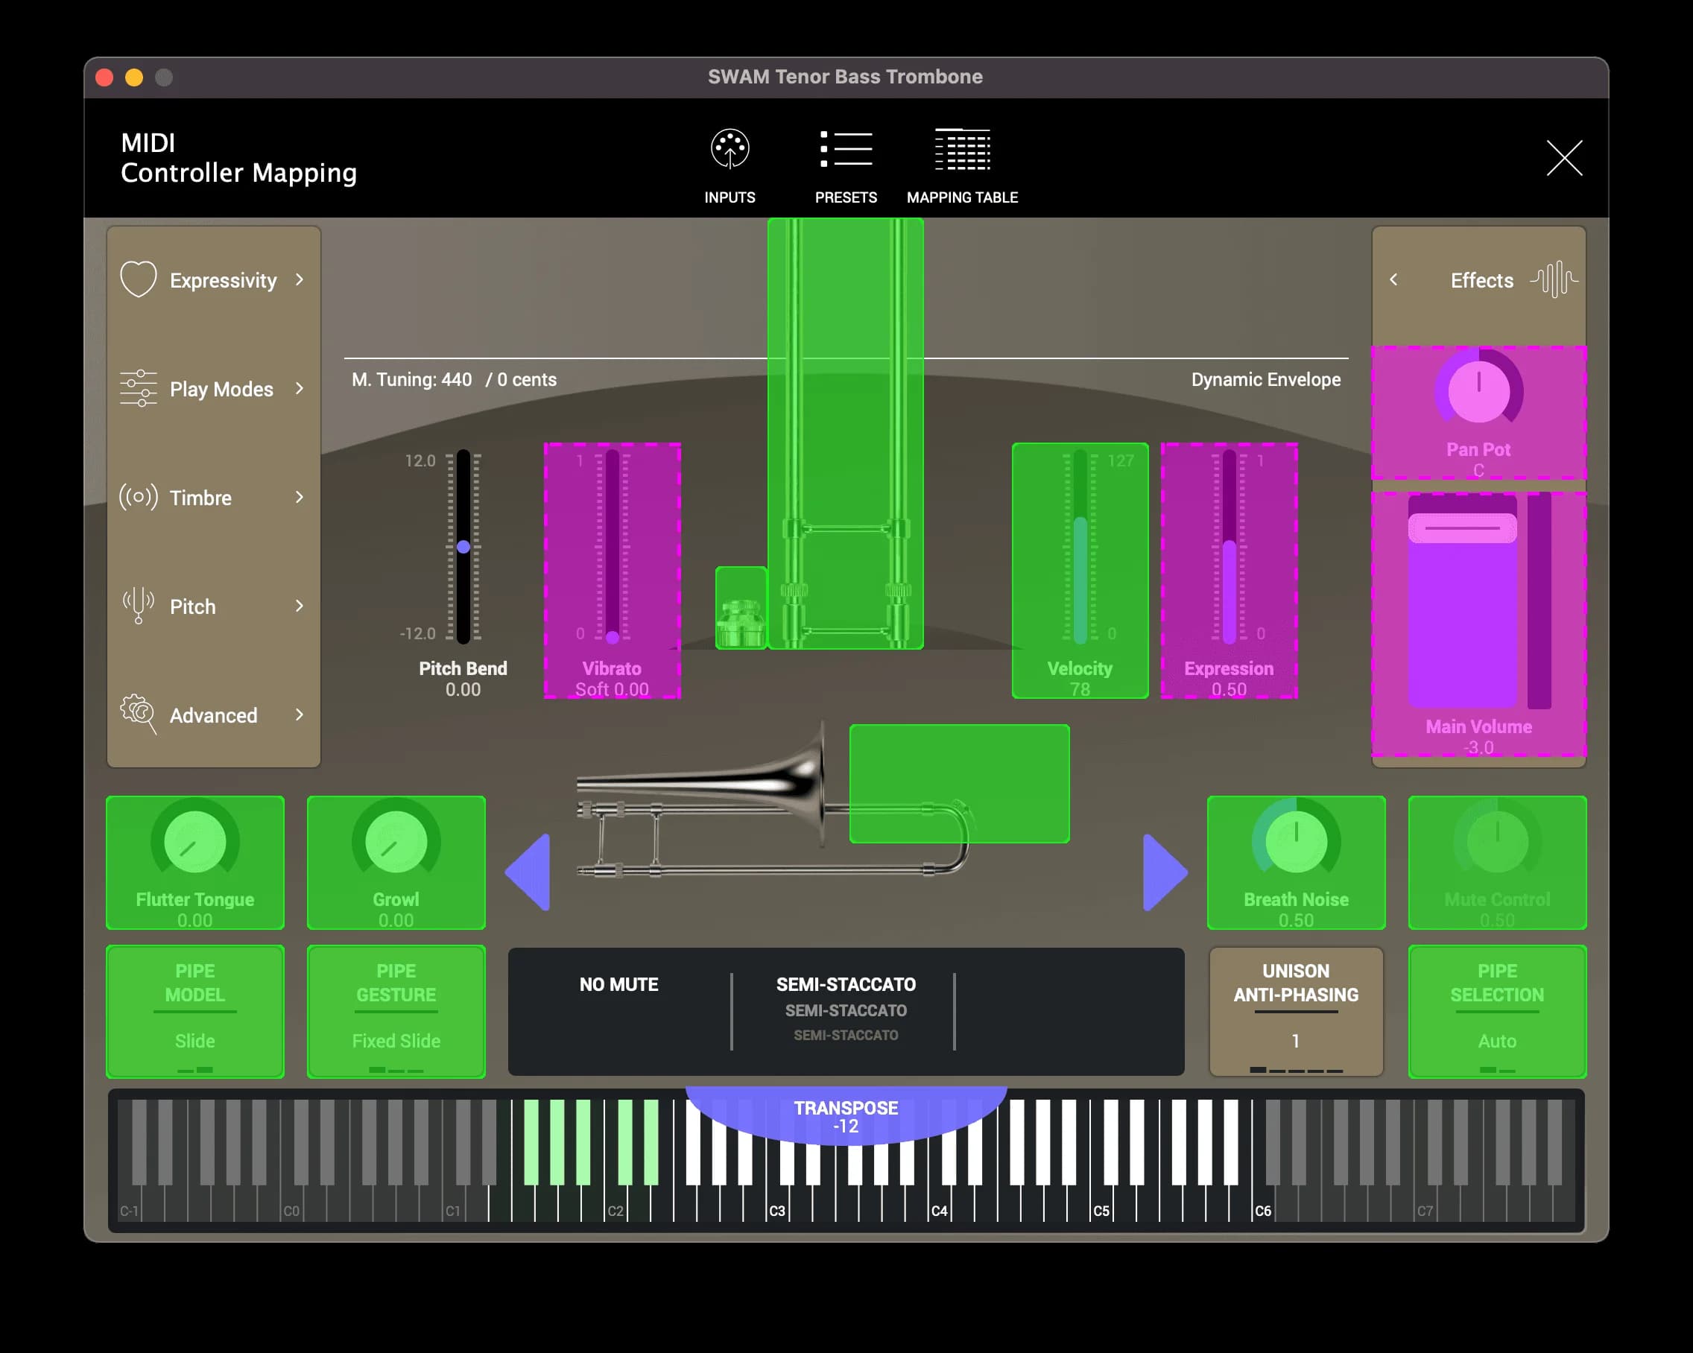Open the MIDI Inputs icon
Viewport: 1693px width, 1353px height.
730,149
